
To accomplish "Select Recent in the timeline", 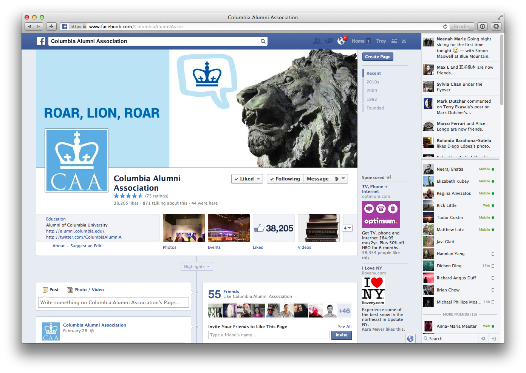I will pos(374,73).
